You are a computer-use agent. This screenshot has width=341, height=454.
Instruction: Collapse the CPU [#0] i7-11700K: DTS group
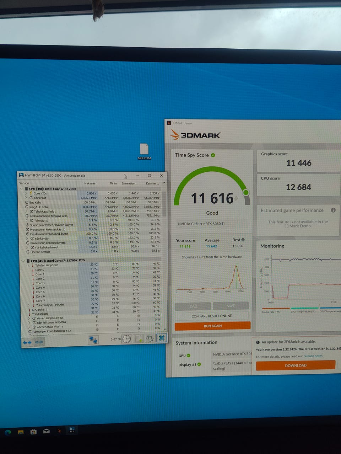pyautogui.click(x=23, y=261)
